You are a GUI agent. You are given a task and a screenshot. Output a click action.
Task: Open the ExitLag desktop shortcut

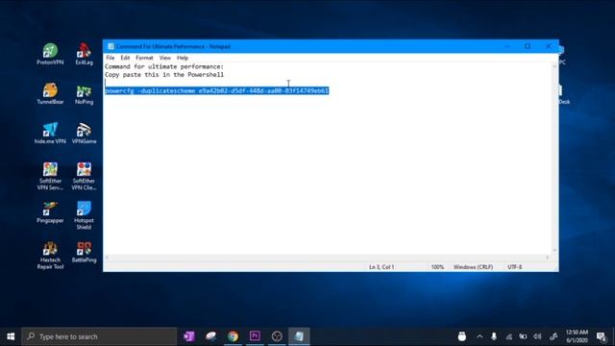(84, 54)
